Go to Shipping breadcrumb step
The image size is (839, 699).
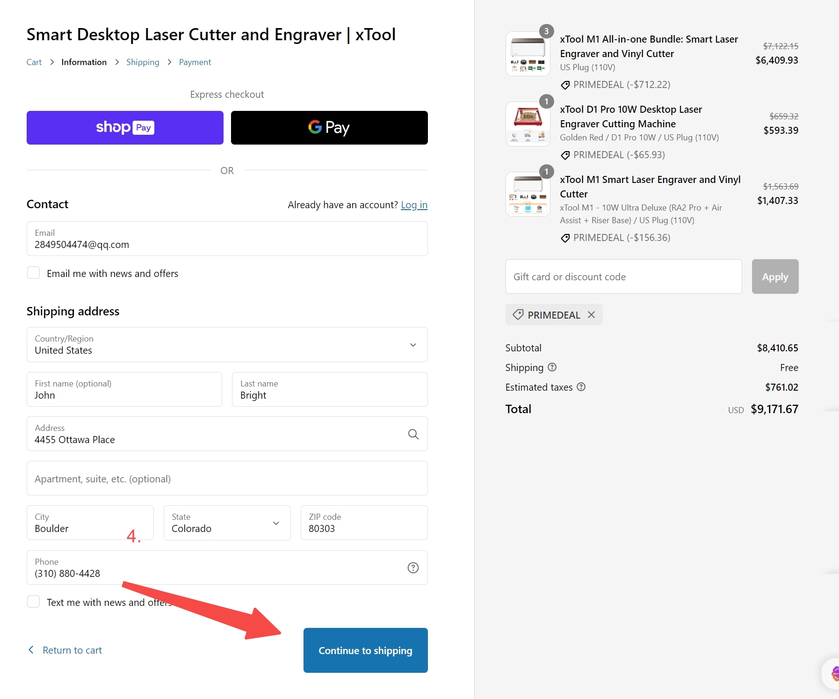(143, 62)
